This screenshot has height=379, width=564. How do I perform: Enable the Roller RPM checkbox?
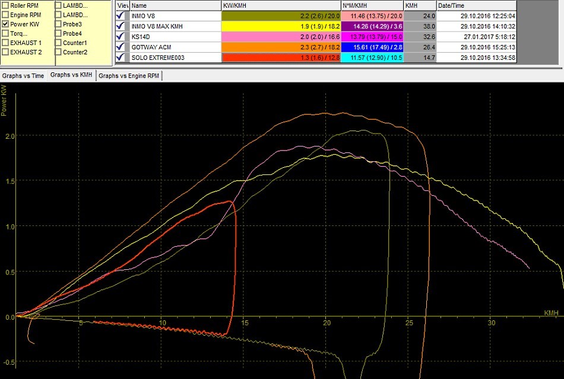5,5
